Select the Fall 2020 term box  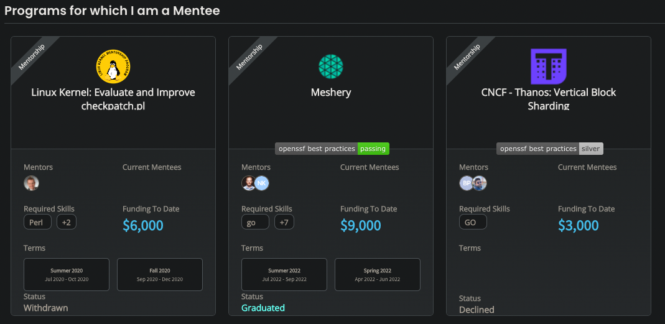point(160,274)
